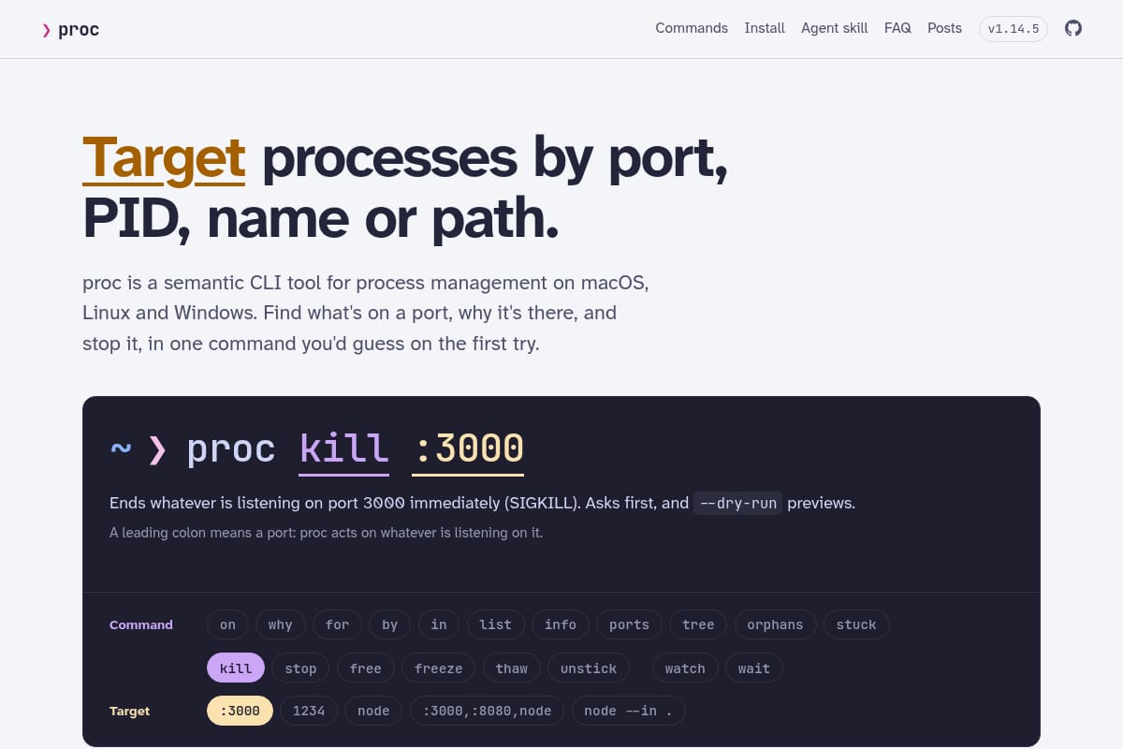Open the Agent skill page
This screenshot has width=1123, height=749.
pyautogui.click(x=835, y=28)
